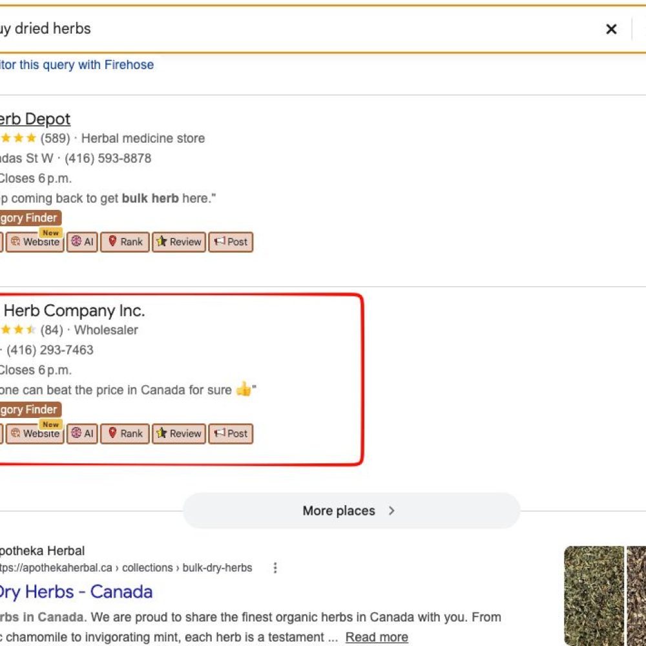The height and width of the screenshot is (646, 646).
Task: Click Post button under Herb Depot
Action: click(231, 242)
